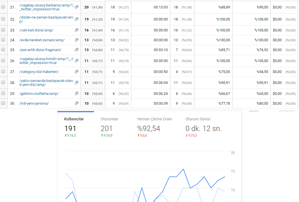Open external link icon for pes-artik-dizisi-fragmani row

(77, 50)
